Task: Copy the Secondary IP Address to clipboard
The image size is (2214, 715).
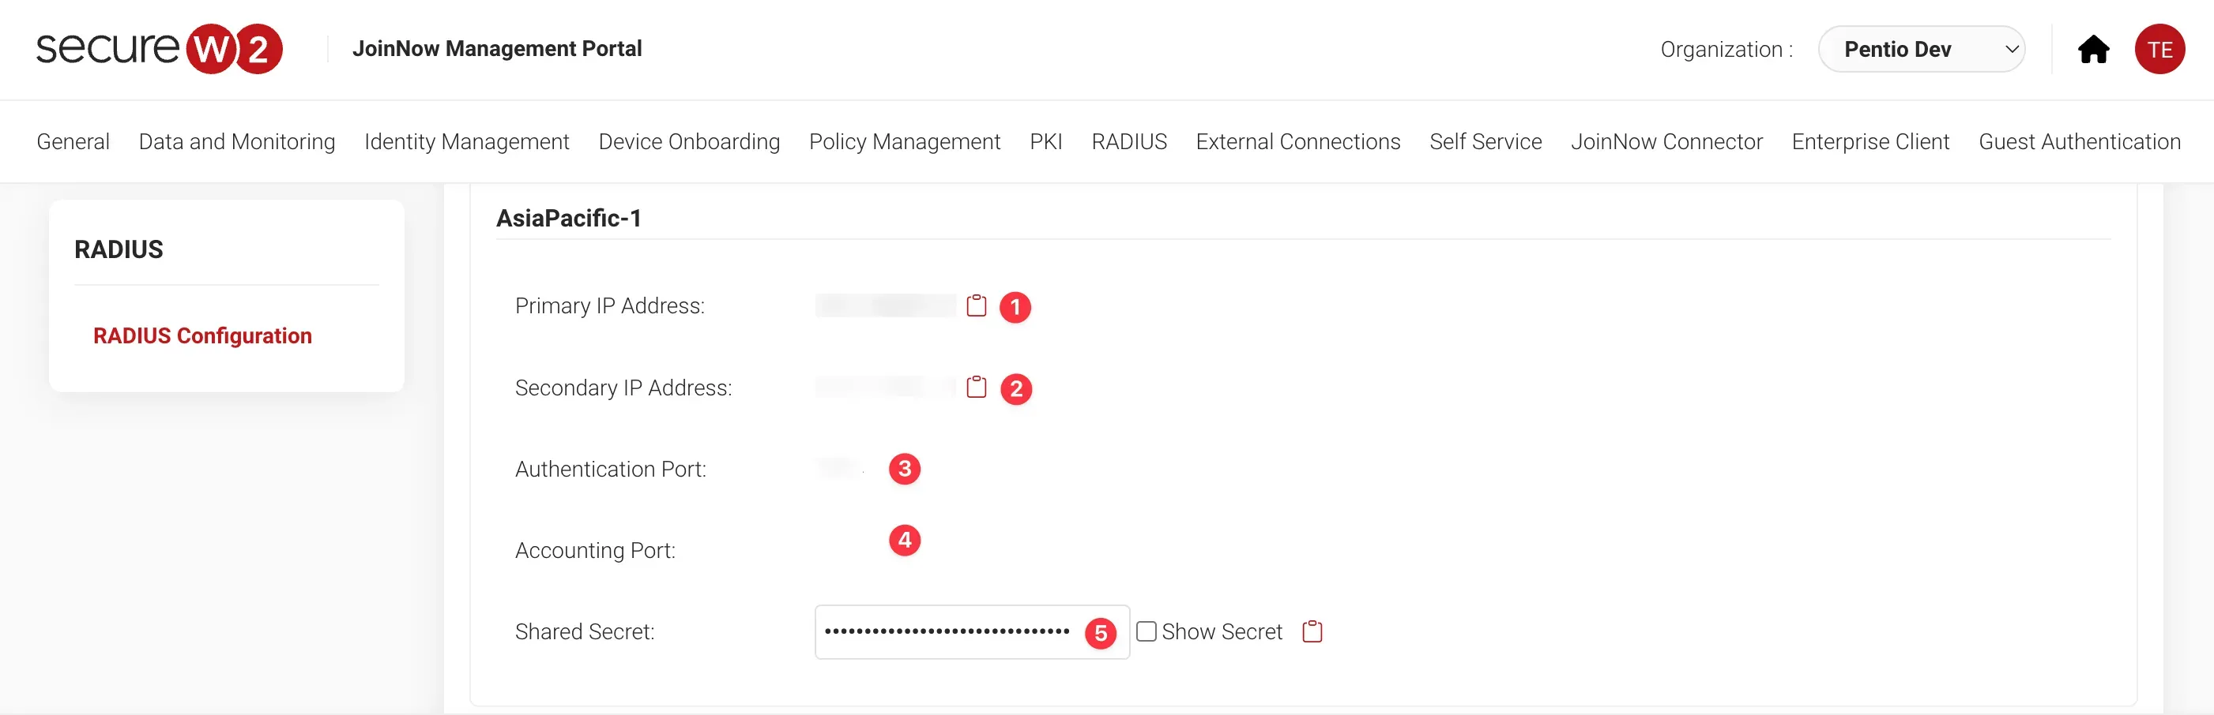Action: click(976, 387)
